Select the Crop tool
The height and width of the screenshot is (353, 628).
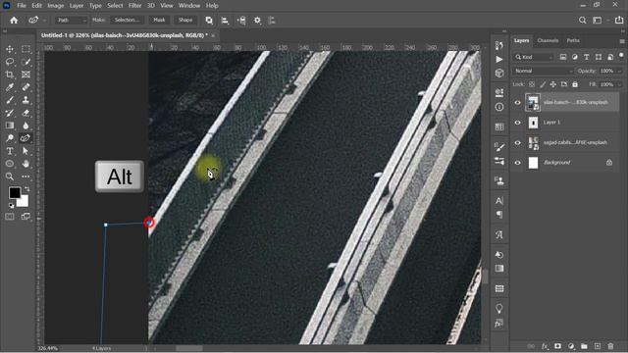(x=10, y=75)
